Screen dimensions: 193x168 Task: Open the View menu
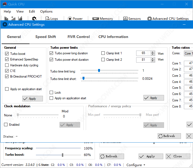coord(20,12)
